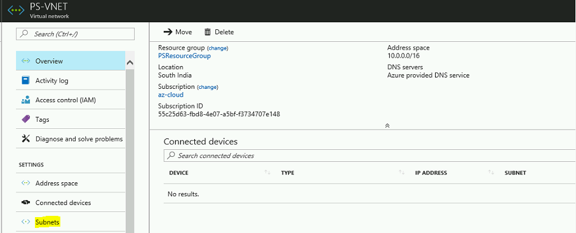
Task: Click the Move arrow icon
Action: (168, 32)
